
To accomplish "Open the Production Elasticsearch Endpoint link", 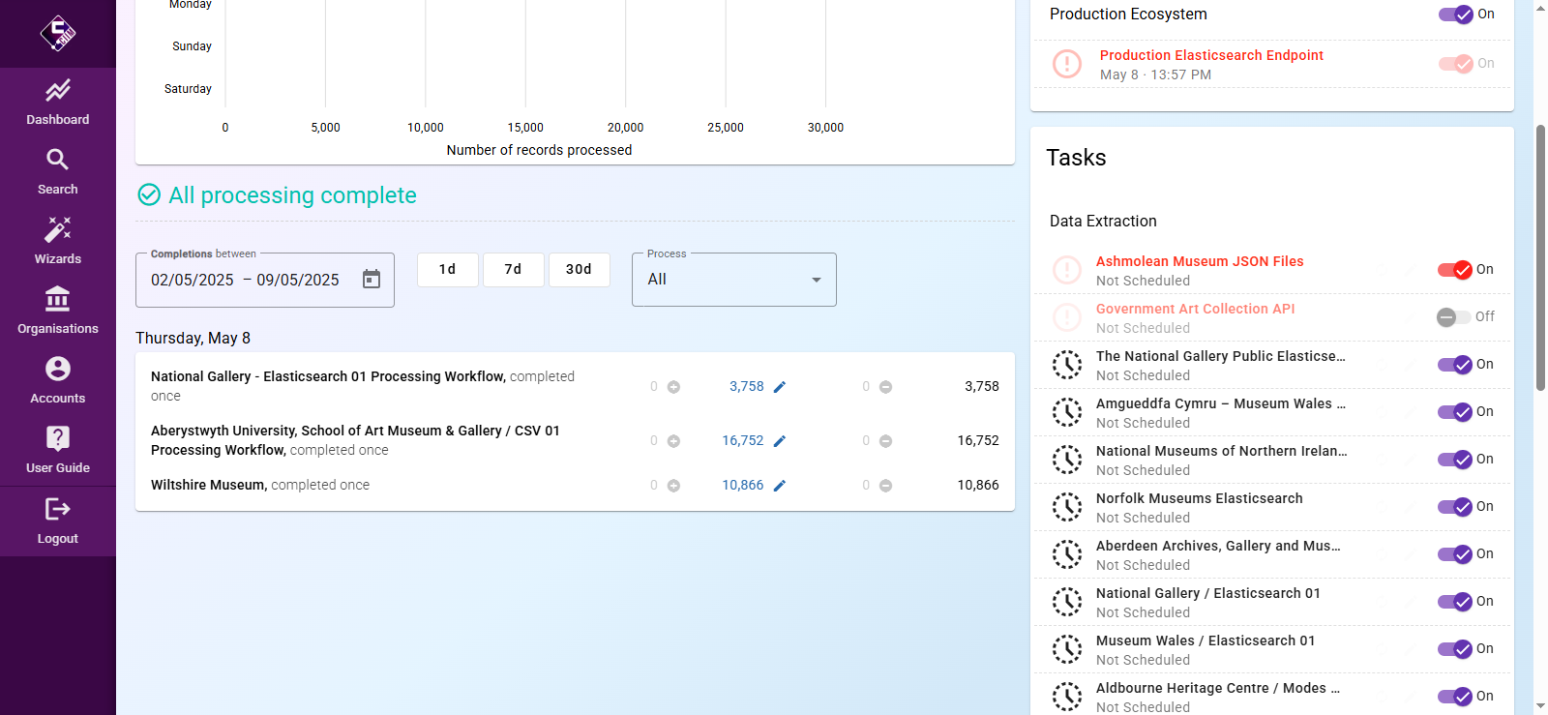I will pyautogui.click(x=1211, y=55).
